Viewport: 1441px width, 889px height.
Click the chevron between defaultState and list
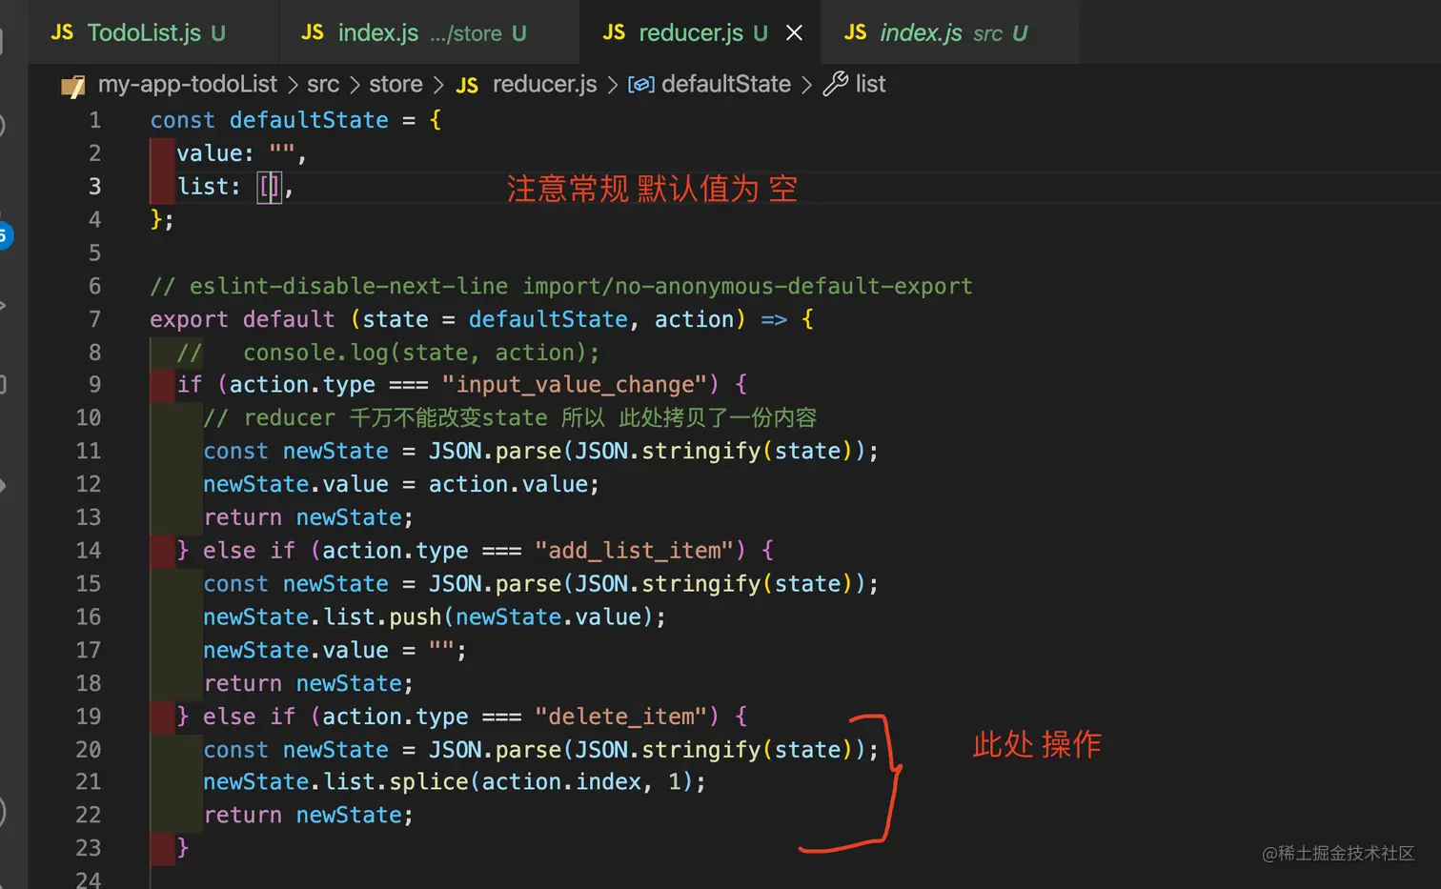(x=806, y=85)
